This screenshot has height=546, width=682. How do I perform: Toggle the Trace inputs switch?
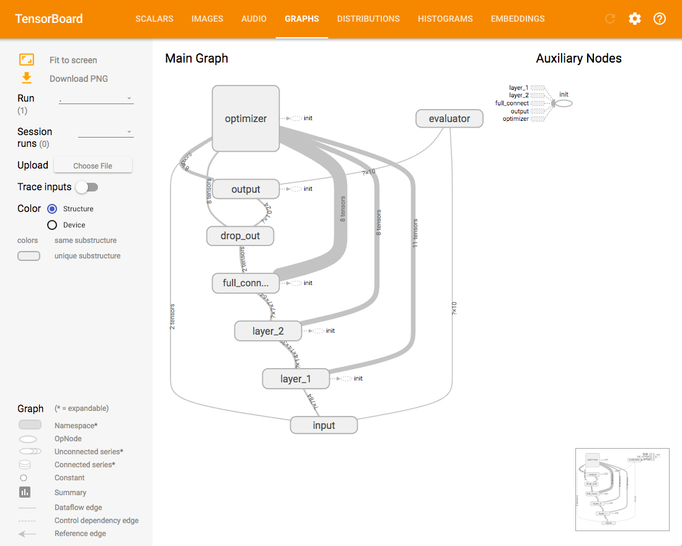point(87,187)
